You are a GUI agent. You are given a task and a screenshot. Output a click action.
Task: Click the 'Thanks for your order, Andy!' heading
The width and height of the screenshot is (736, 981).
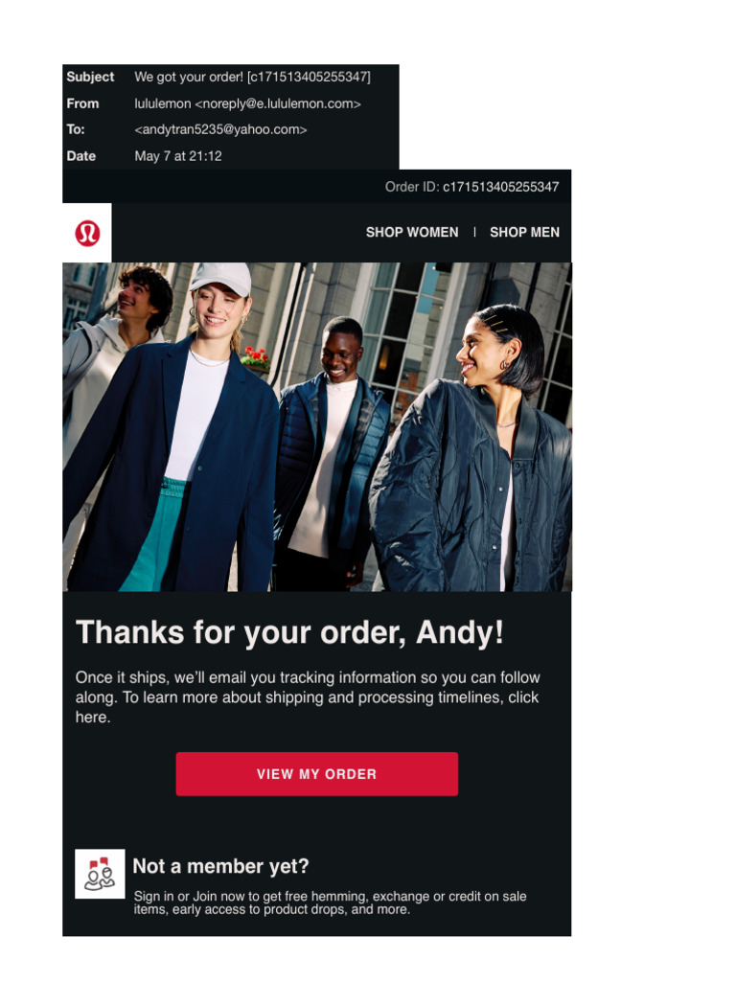coord(289,632)
